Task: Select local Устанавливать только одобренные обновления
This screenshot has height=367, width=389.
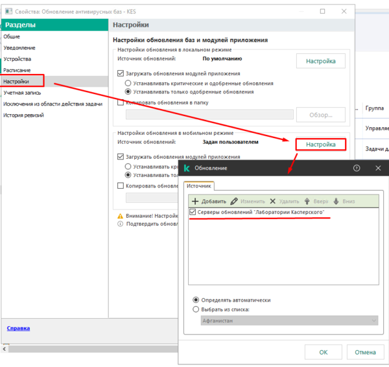Action: (128, 92)
